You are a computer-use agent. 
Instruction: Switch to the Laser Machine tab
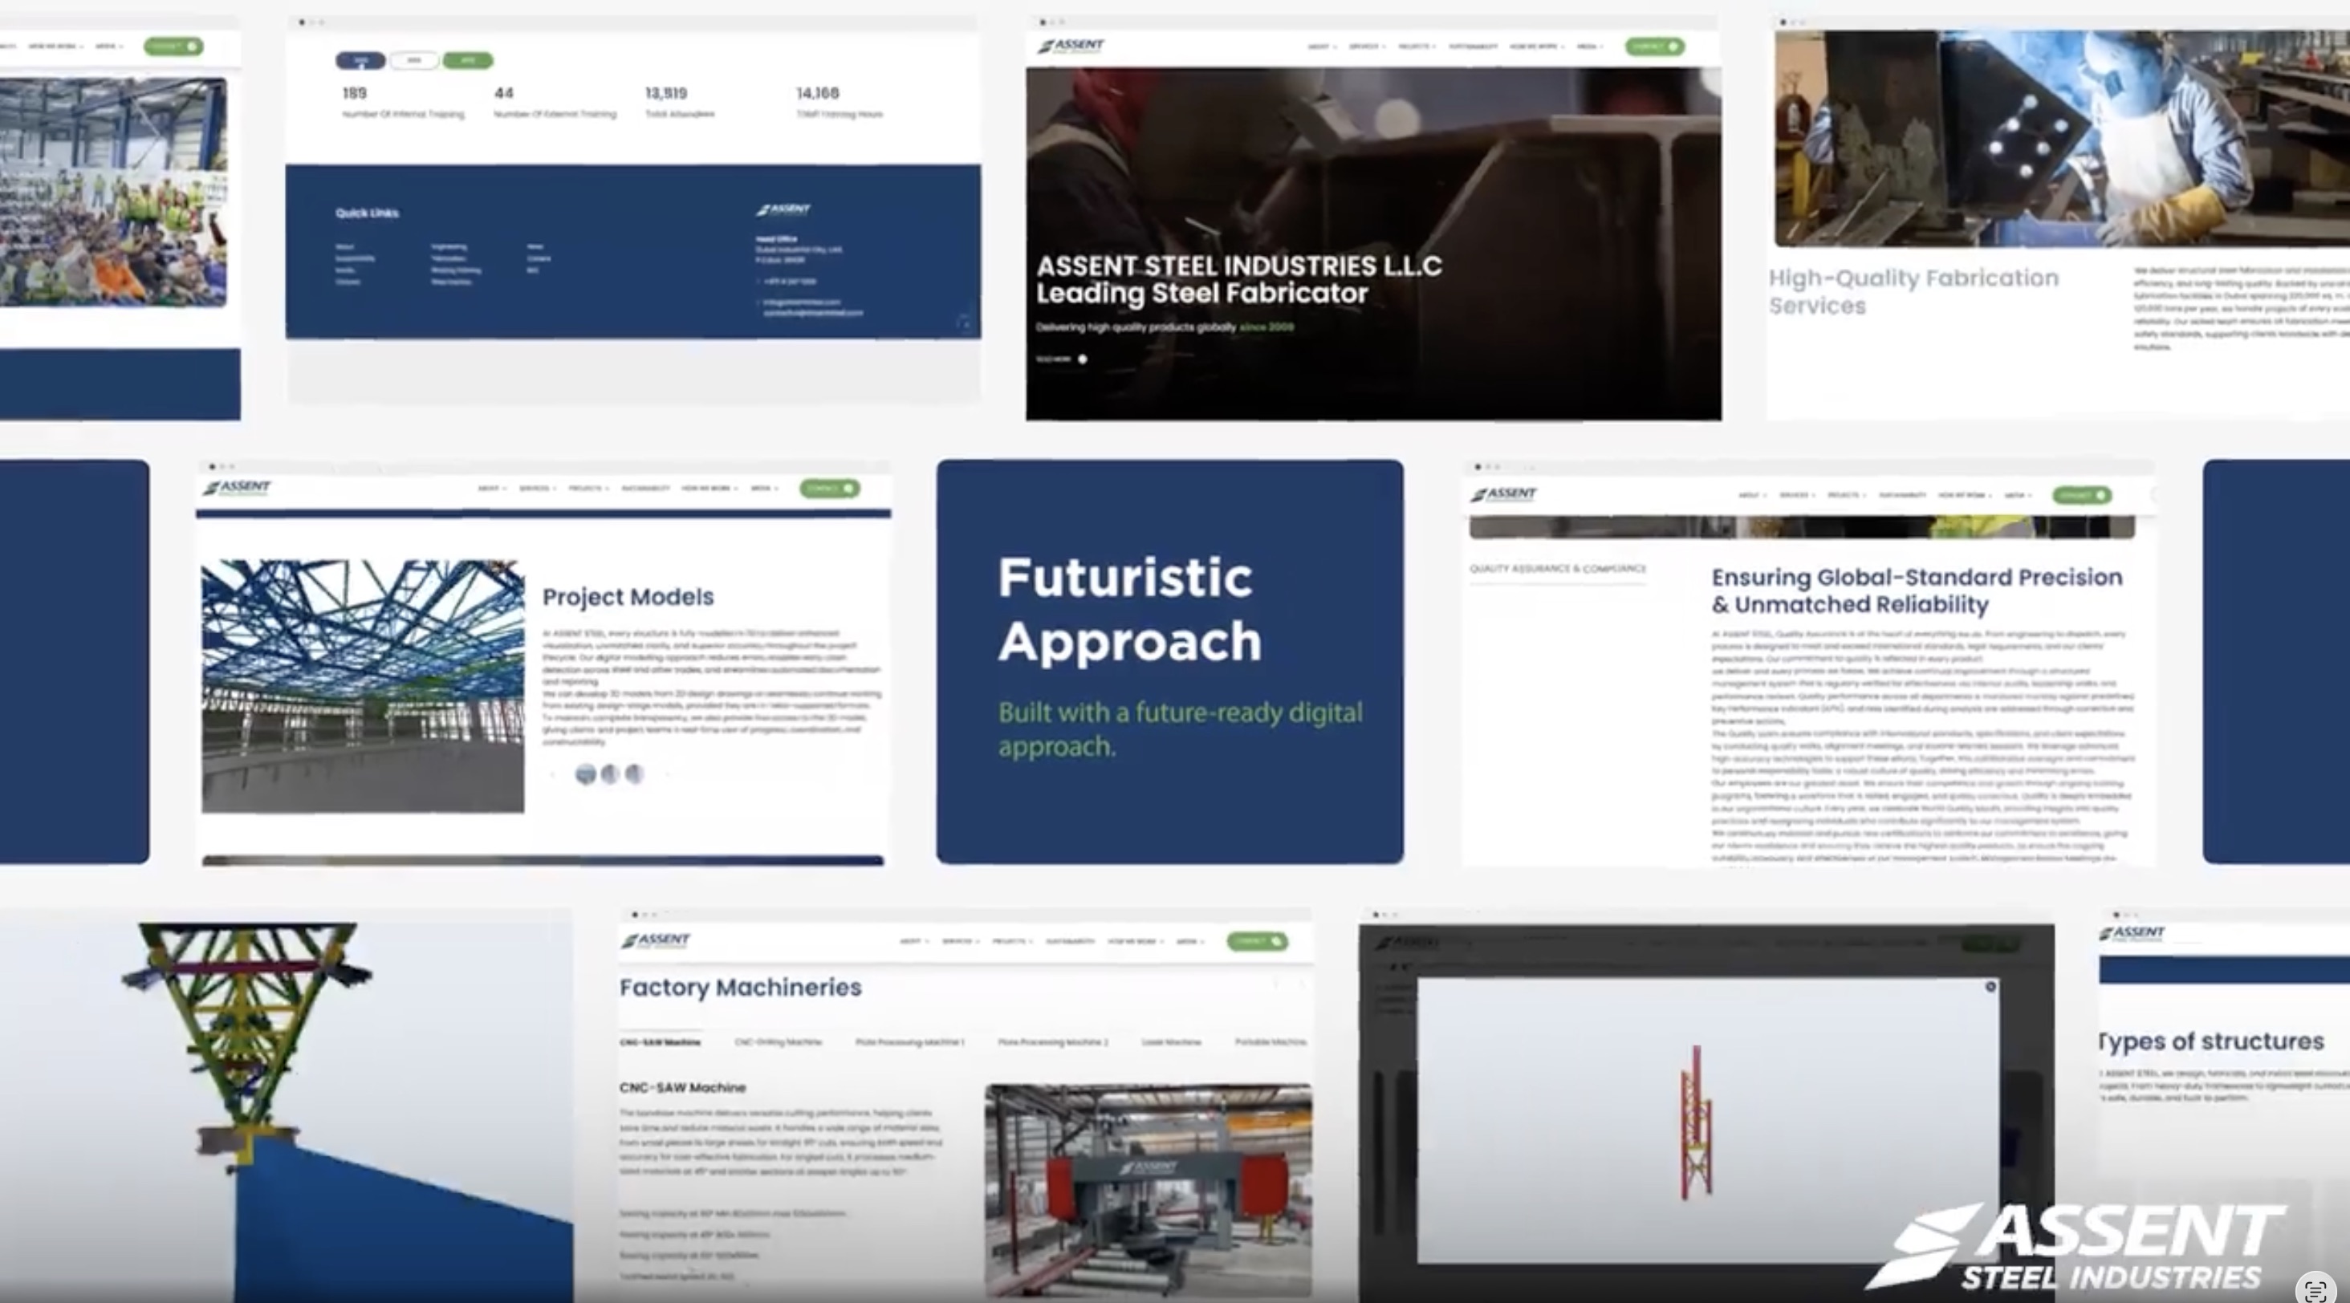pos(1171,1042)
